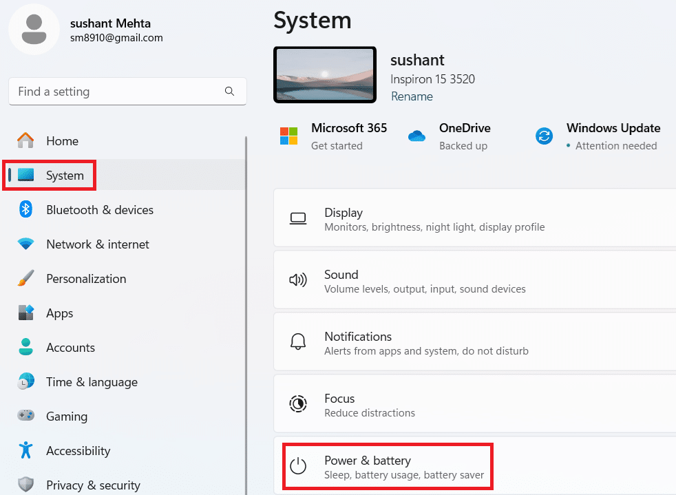Image resolution: width=676 pixels, height=495 pixels.
Task: Click the Gaming controller icon
Action: [x=26, y=417]
